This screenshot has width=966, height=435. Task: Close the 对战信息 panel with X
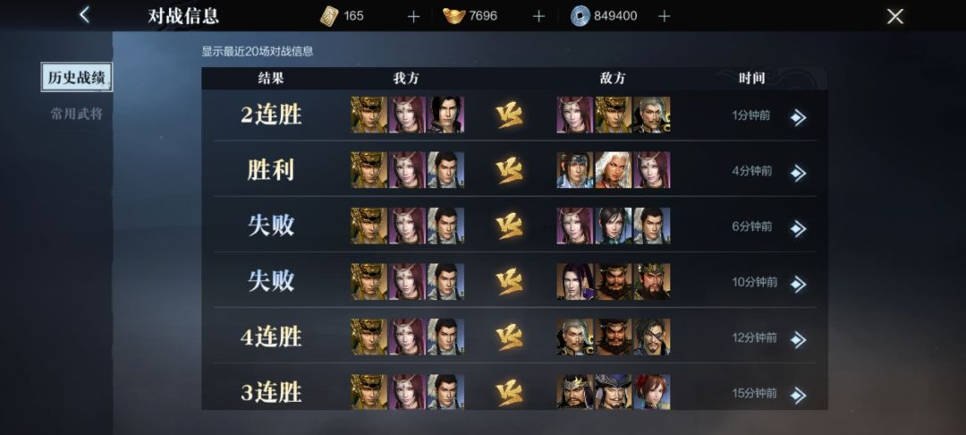coord(894,17)
